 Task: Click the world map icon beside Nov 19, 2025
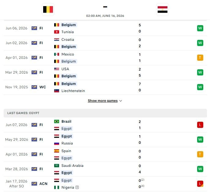point(34,87)
